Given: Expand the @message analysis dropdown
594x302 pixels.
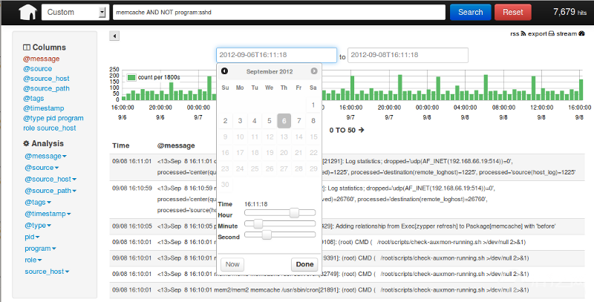Looking at the screenshot, I should 46,157.
